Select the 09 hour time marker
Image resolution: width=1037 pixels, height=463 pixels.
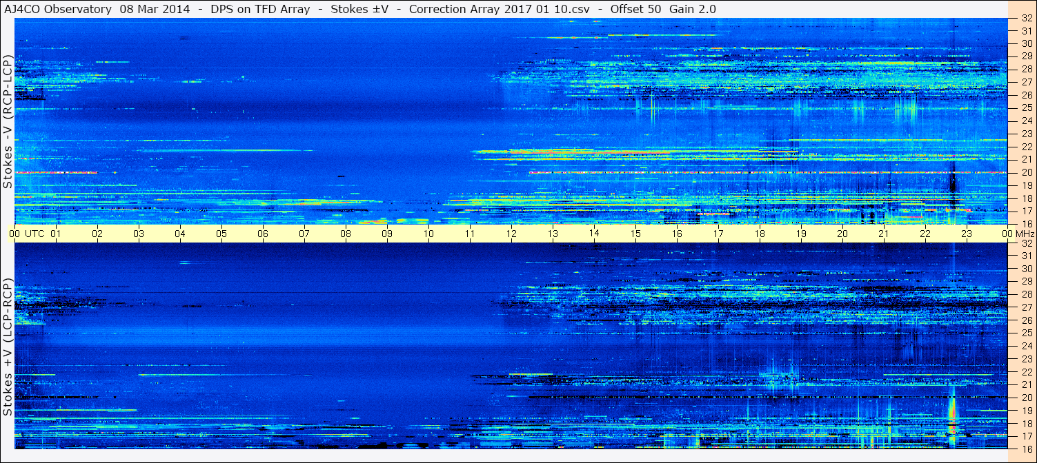(387, 234)
